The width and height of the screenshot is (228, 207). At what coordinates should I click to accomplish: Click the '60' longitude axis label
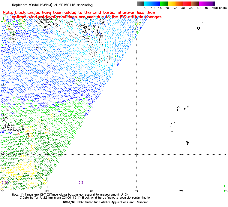(2, 191)
